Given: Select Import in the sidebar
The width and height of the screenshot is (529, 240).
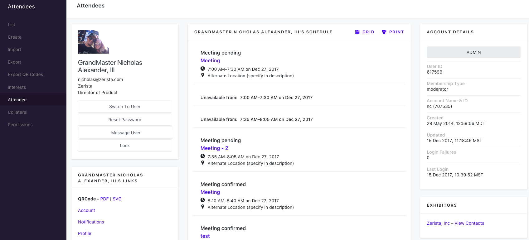Looking at the screenshot, I should click(x=14, y=50).
